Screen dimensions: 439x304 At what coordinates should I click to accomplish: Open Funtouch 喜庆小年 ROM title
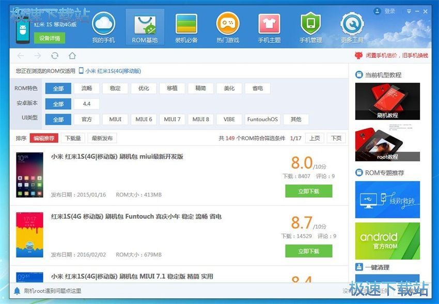pyautogui.click(x=136, y=216)
